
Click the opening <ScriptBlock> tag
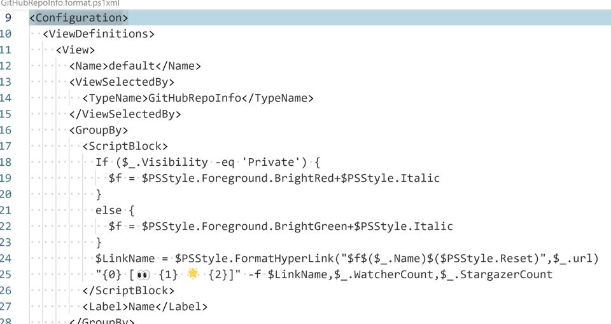(125, 146)
